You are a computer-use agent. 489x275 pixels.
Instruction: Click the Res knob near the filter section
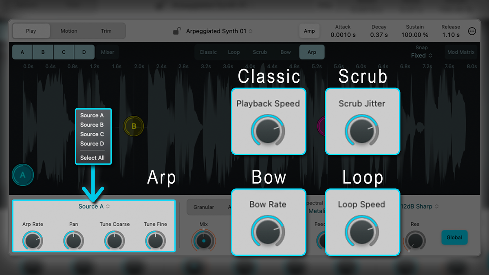pyautogui.click(x=415, y=240)
